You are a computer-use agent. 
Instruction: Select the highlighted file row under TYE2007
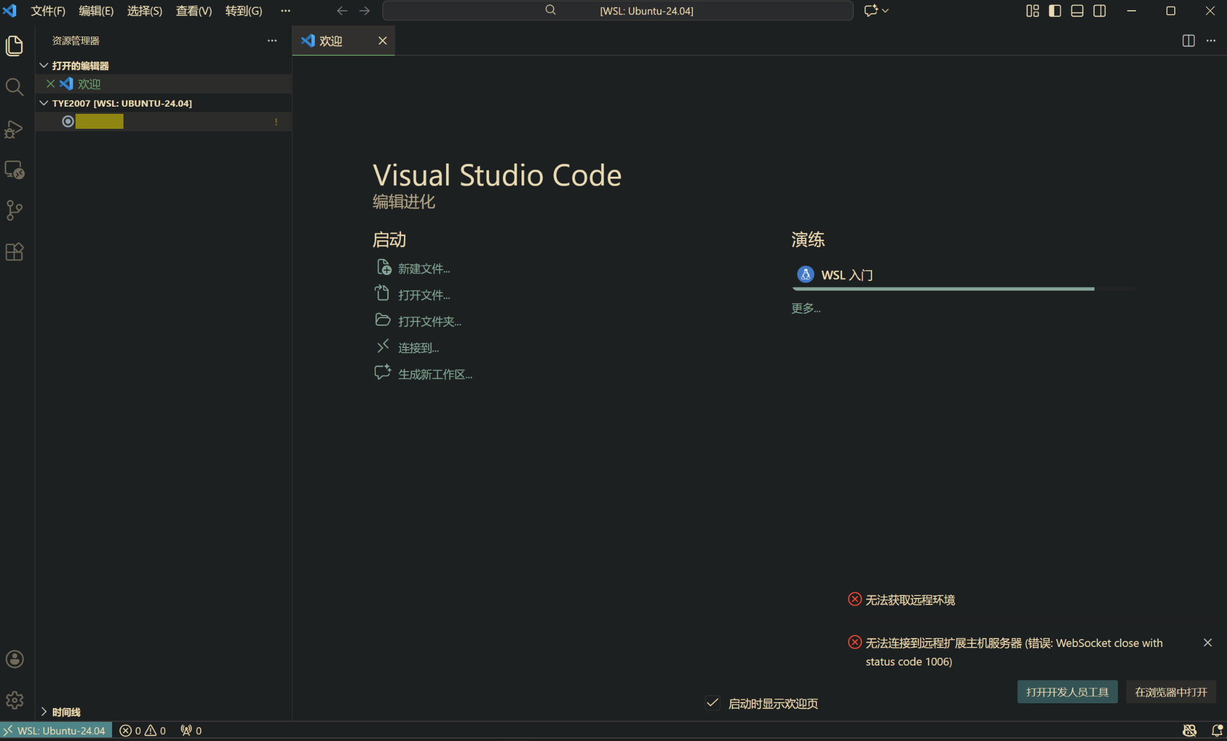163,122
